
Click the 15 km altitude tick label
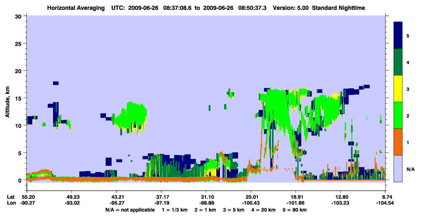tap(19, 98)
